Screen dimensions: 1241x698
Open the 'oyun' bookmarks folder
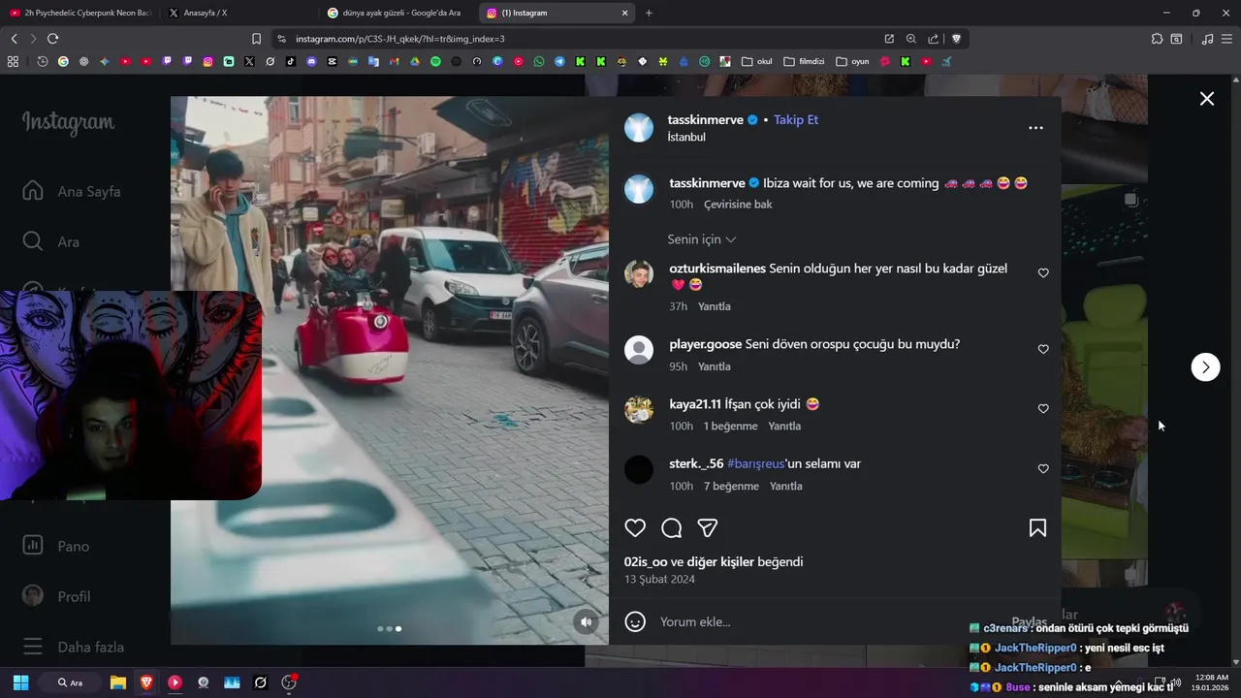pyautogui.click(x=852, y=61)
